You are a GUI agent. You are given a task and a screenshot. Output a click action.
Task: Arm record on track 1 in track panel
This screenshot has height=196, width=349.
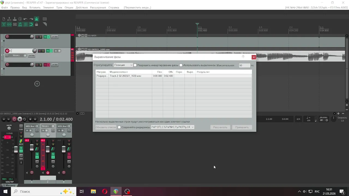point(7,37)
